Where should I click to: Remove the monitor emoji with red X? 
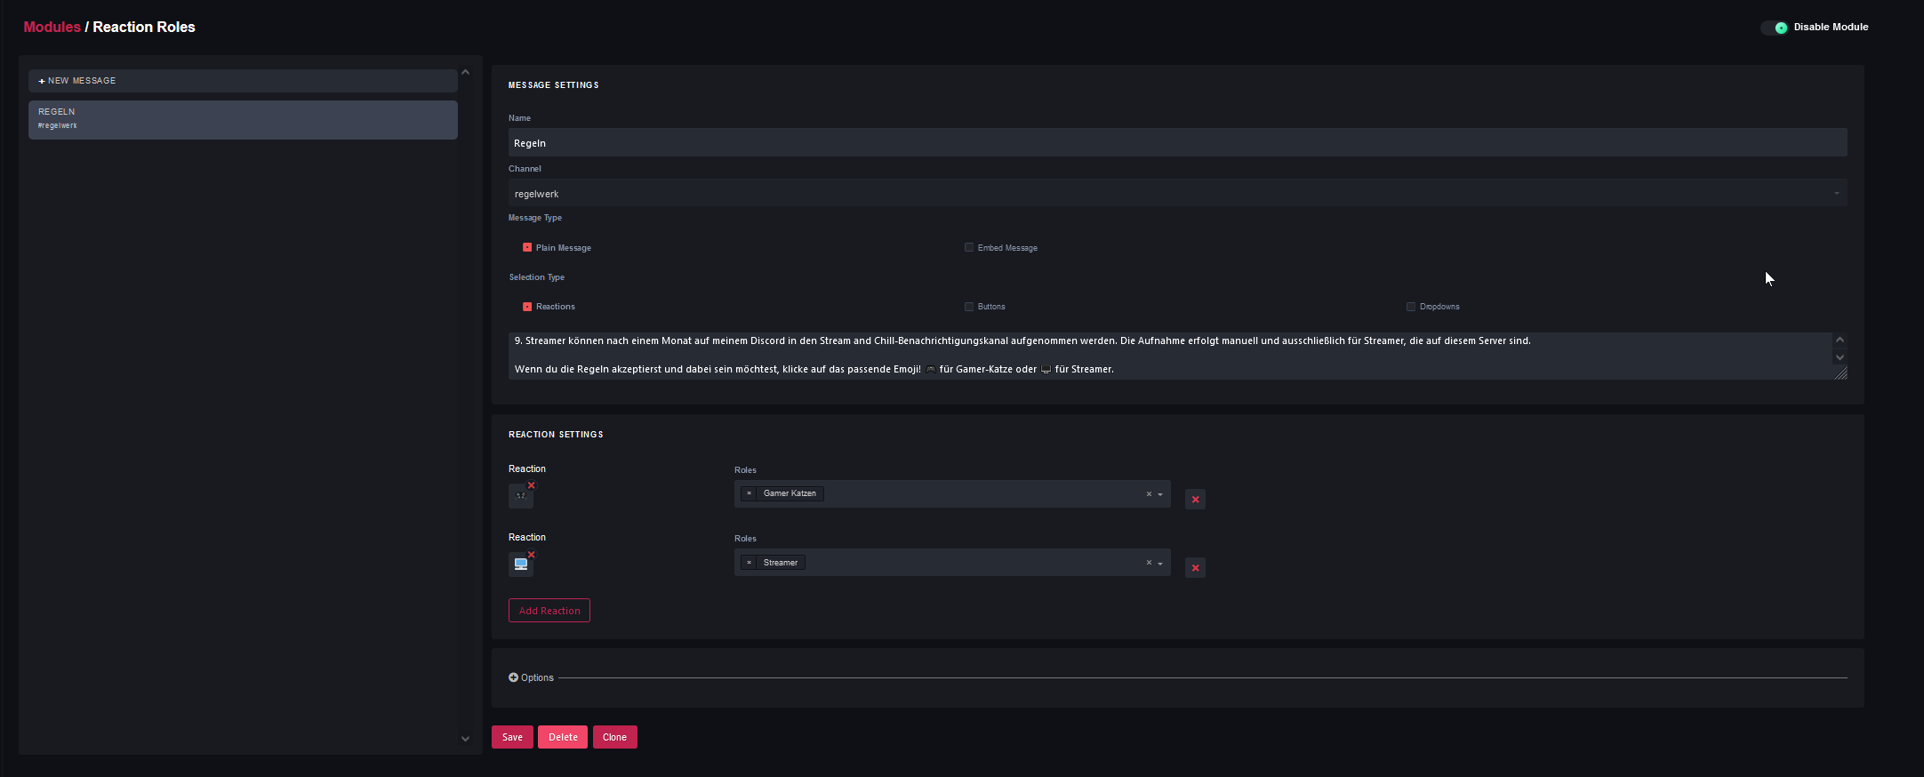(532, 555)
